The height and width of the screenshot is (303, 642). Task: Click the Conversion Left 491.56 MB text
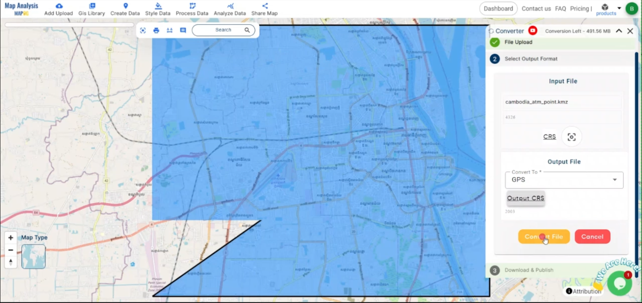[x=578, y=31]
